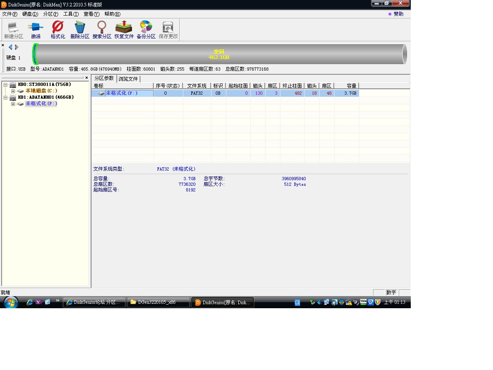Select 未格式化 (F:) in the disk tree
493x370 pixels.
click(x=41, y=104)
